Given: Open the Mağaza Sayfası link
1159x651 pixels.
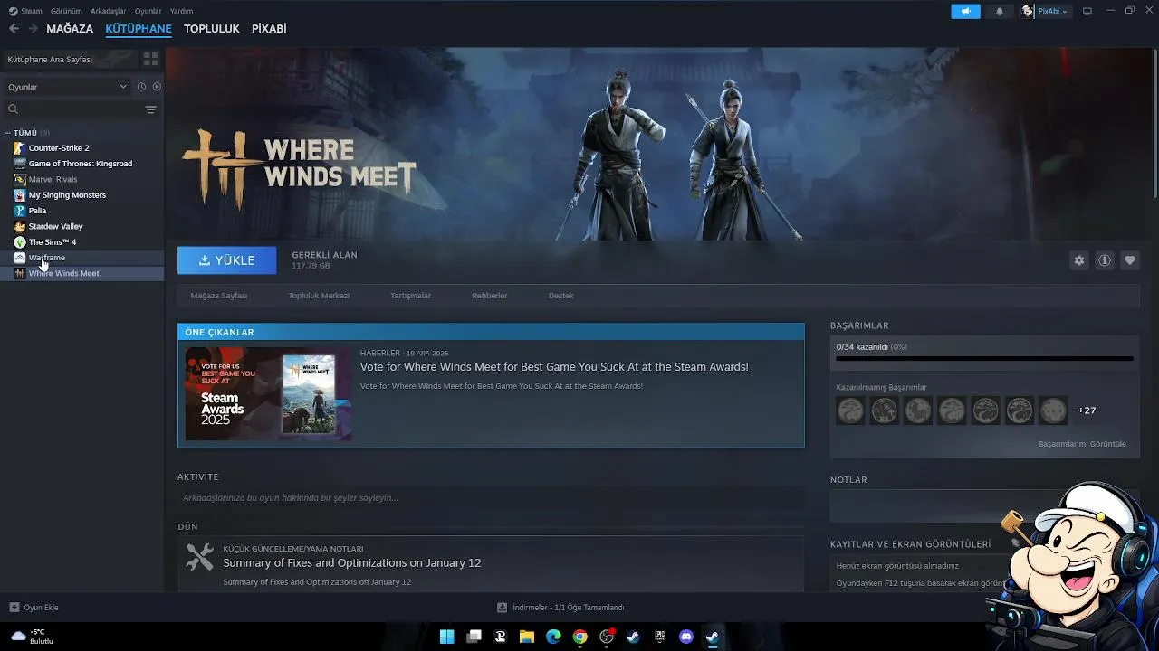Looking at the screenshot, I should point(218,296).
